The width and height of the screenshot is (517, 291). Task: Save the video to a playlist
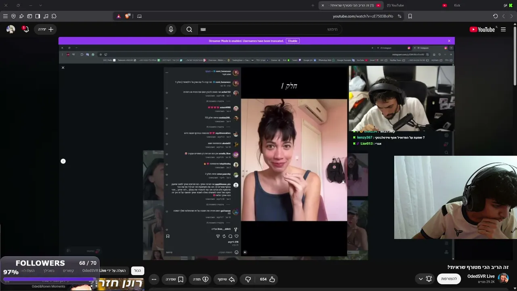pos(174,279)
